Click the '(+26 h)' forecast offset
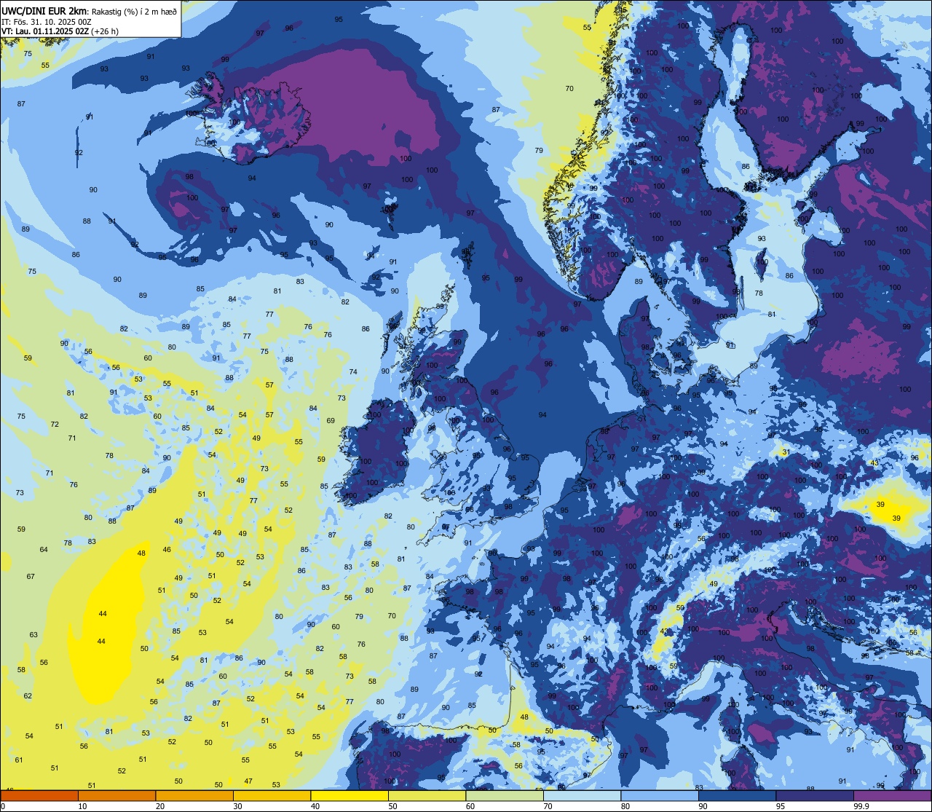 click(105, 31)
